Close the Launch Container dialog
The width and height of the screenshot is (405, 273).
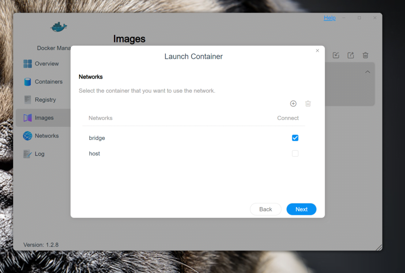pos(317,51)
